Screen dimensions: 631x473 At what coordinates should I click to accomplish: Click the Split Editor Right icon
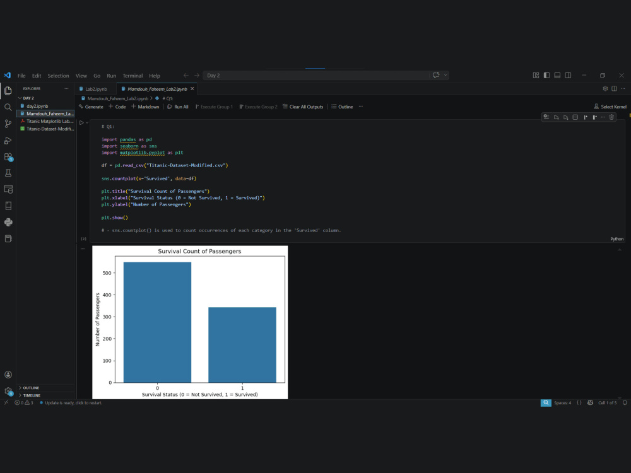[x=614, y=88]
